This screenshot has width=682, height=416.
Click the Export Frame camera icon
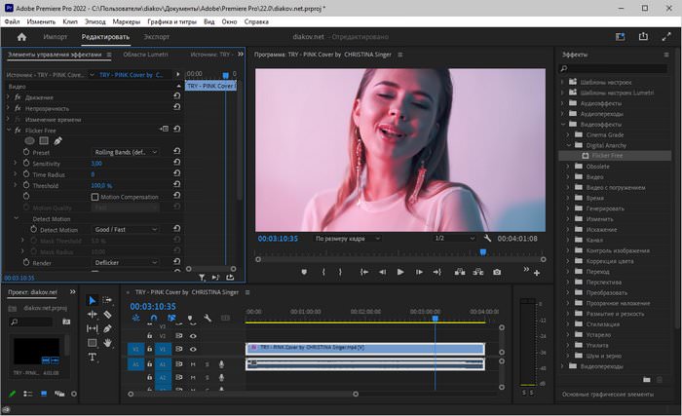[497, 272]
